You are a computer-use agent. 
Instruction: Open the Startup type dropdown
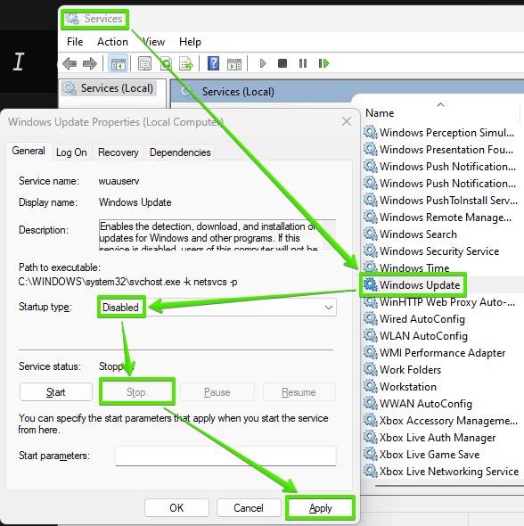[x=217, y=307]
